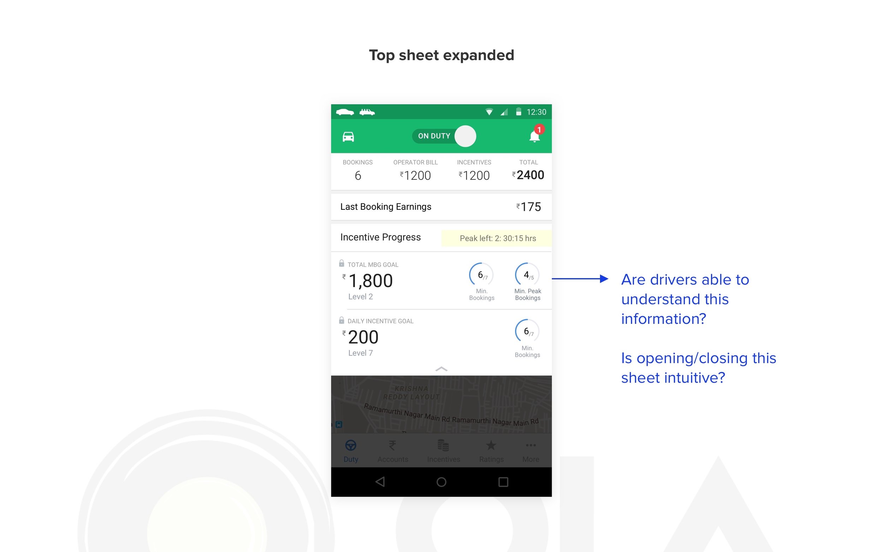Tap the 12:30 clock in the status bar
The width and height of the screenshot is (883, 552).
[536, 112]
